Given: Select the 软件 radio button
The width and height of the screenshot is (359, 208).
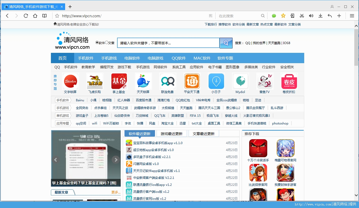Looking at the screenshot, I should point(97,43).
